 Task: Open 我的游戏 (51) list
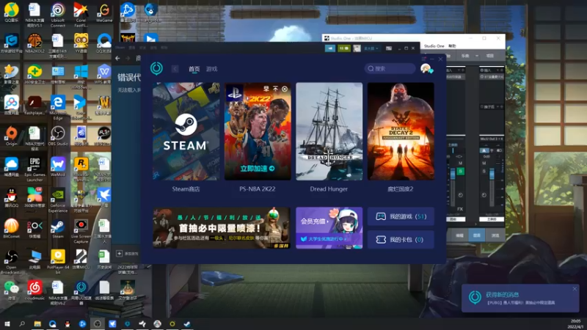tap(401, 216)
